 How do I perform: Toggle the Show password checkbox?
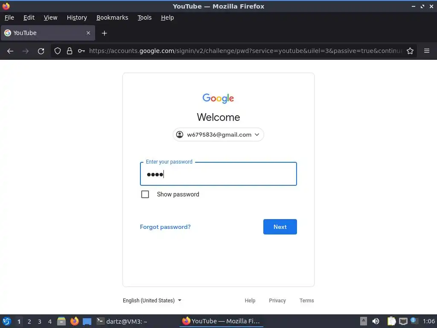[145, 194]
